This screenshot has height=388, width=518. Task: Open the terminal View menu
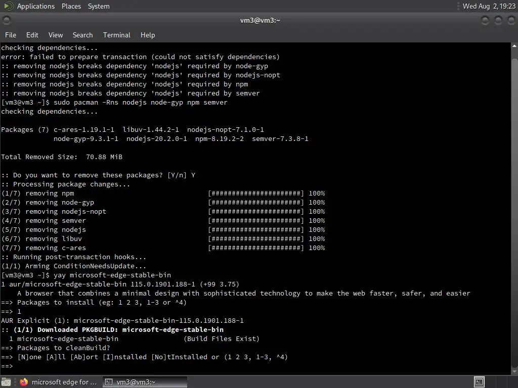point(56,35)
